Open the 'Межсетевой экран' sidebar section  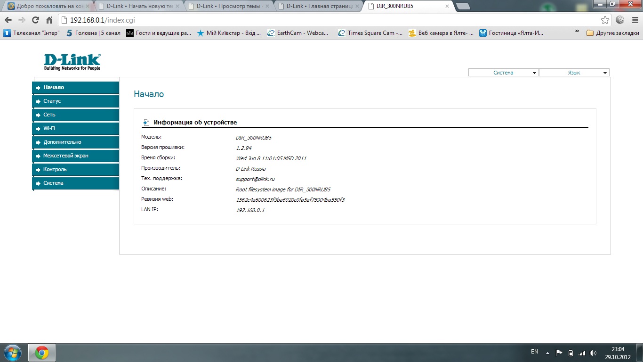tap(76, 156)
